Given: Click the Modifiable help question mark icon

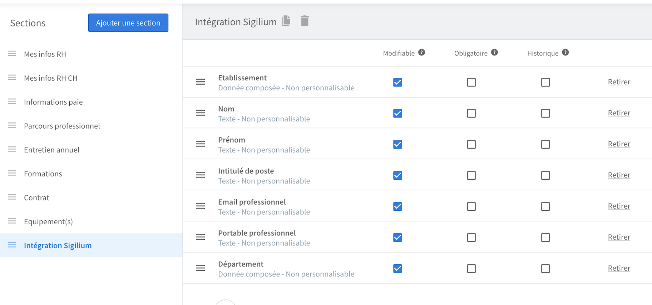Looking at the screenshot, I should (422, 52).
